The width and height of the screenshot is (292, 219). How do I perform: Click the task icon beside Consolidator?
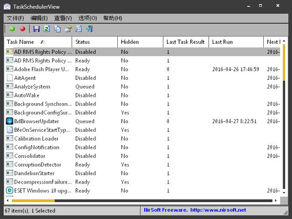coord(10,156)
